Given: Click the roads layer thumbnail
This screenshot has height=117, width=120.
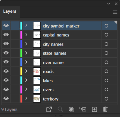Looking at the screenshot, I should click(37, 72).
